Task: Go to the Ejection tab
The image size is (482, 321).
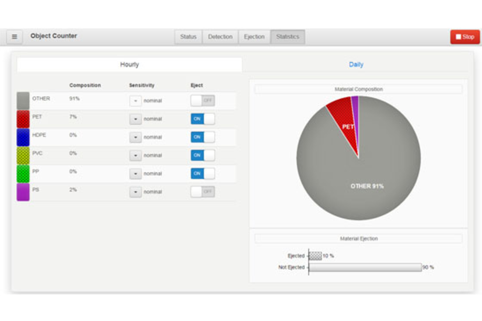Action: coord(254,37)
